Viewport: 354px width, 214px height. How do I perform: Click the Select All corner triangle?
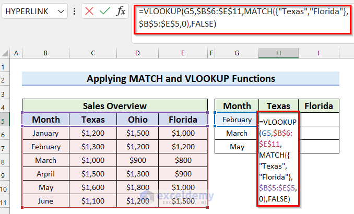tap(5, 53)
